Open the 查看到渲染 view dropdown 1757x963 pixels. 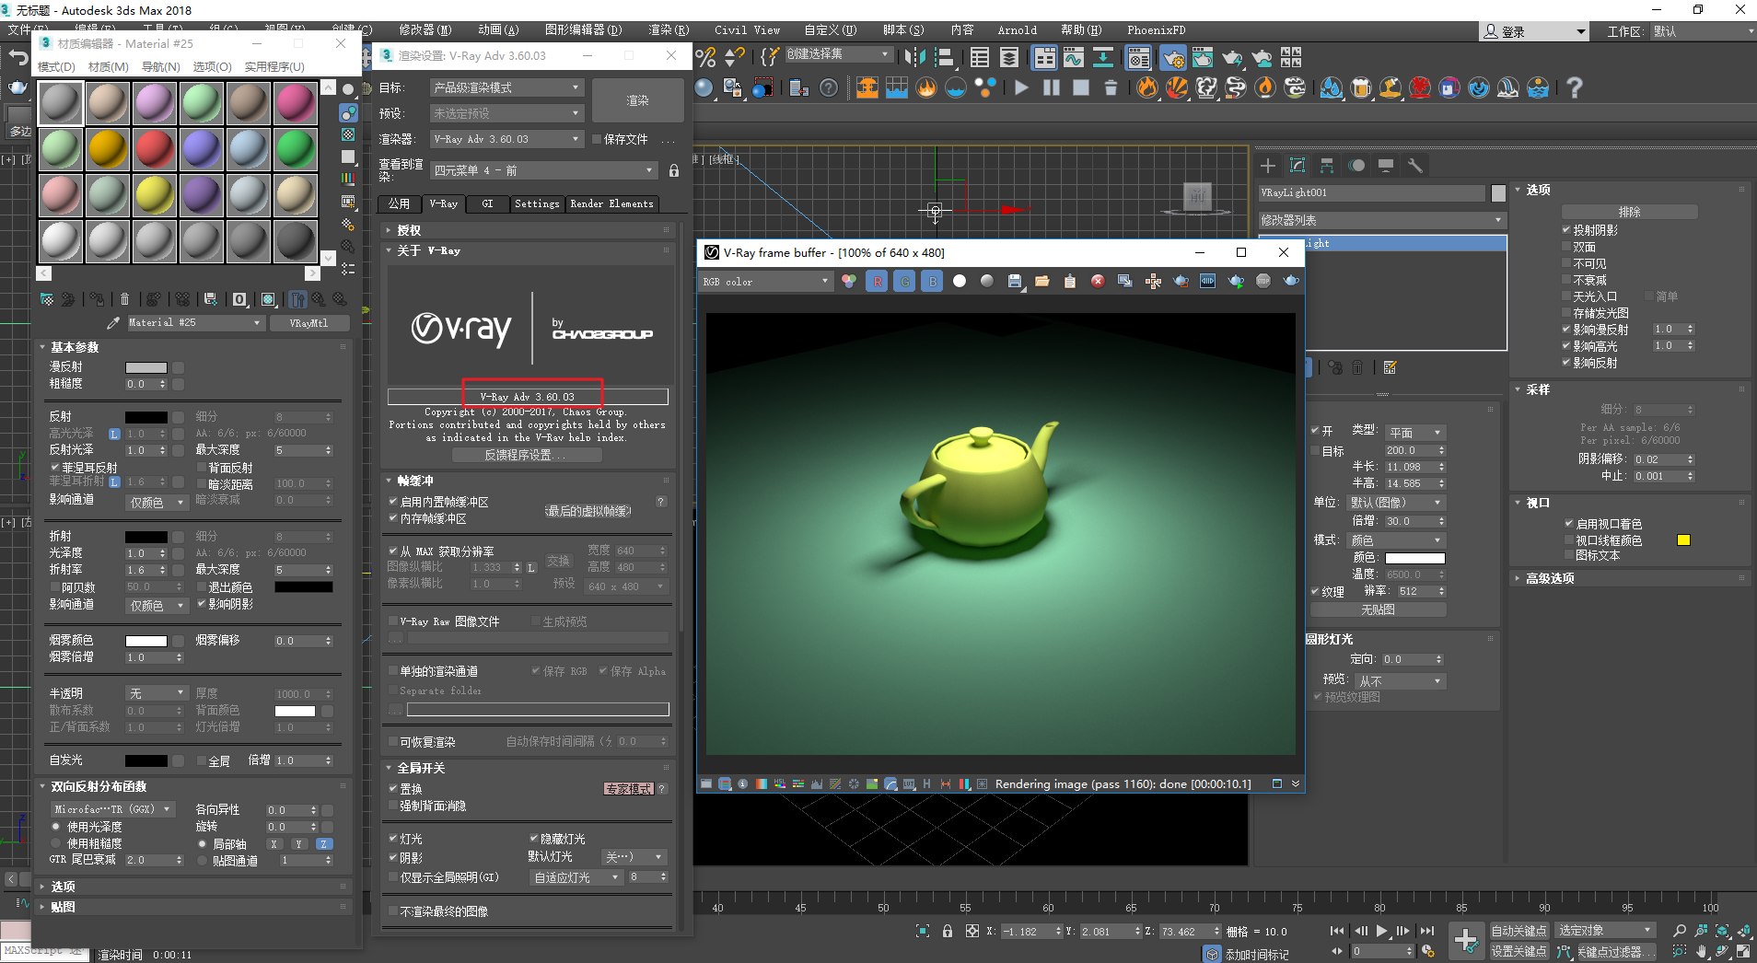click(544, 170)
